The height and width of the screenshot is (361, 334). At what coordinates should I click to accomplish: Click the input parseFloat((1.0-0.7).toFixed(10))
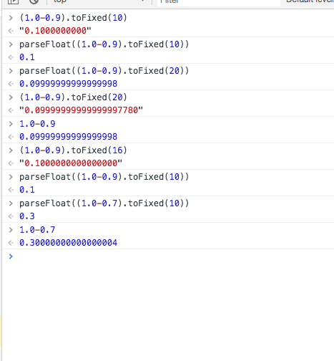[104, 203]
